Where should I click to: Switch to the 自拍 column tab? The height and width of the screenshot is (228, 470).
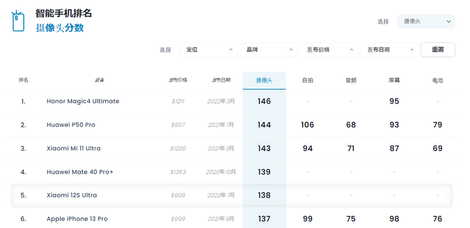[x=308, y=80]
